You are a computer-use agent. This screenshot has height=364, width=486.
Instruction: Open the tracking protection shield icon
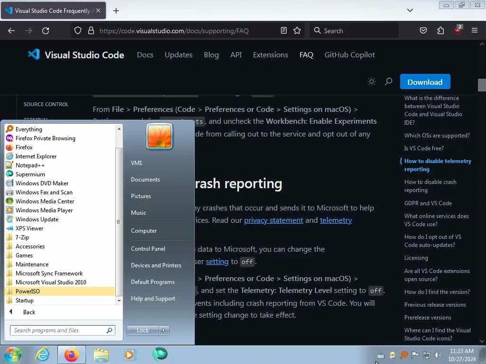pyautogui.click(x=78, y=30)
